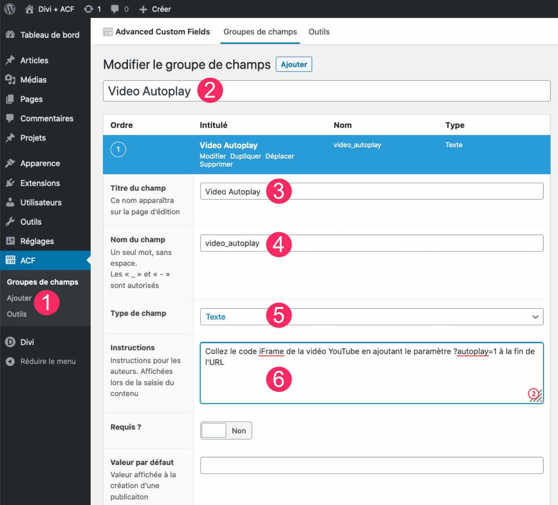The width and height of the screenshot is (558, 505).
Task: Click the Réglages sliders icon
Action: click(x=10, y=241)
